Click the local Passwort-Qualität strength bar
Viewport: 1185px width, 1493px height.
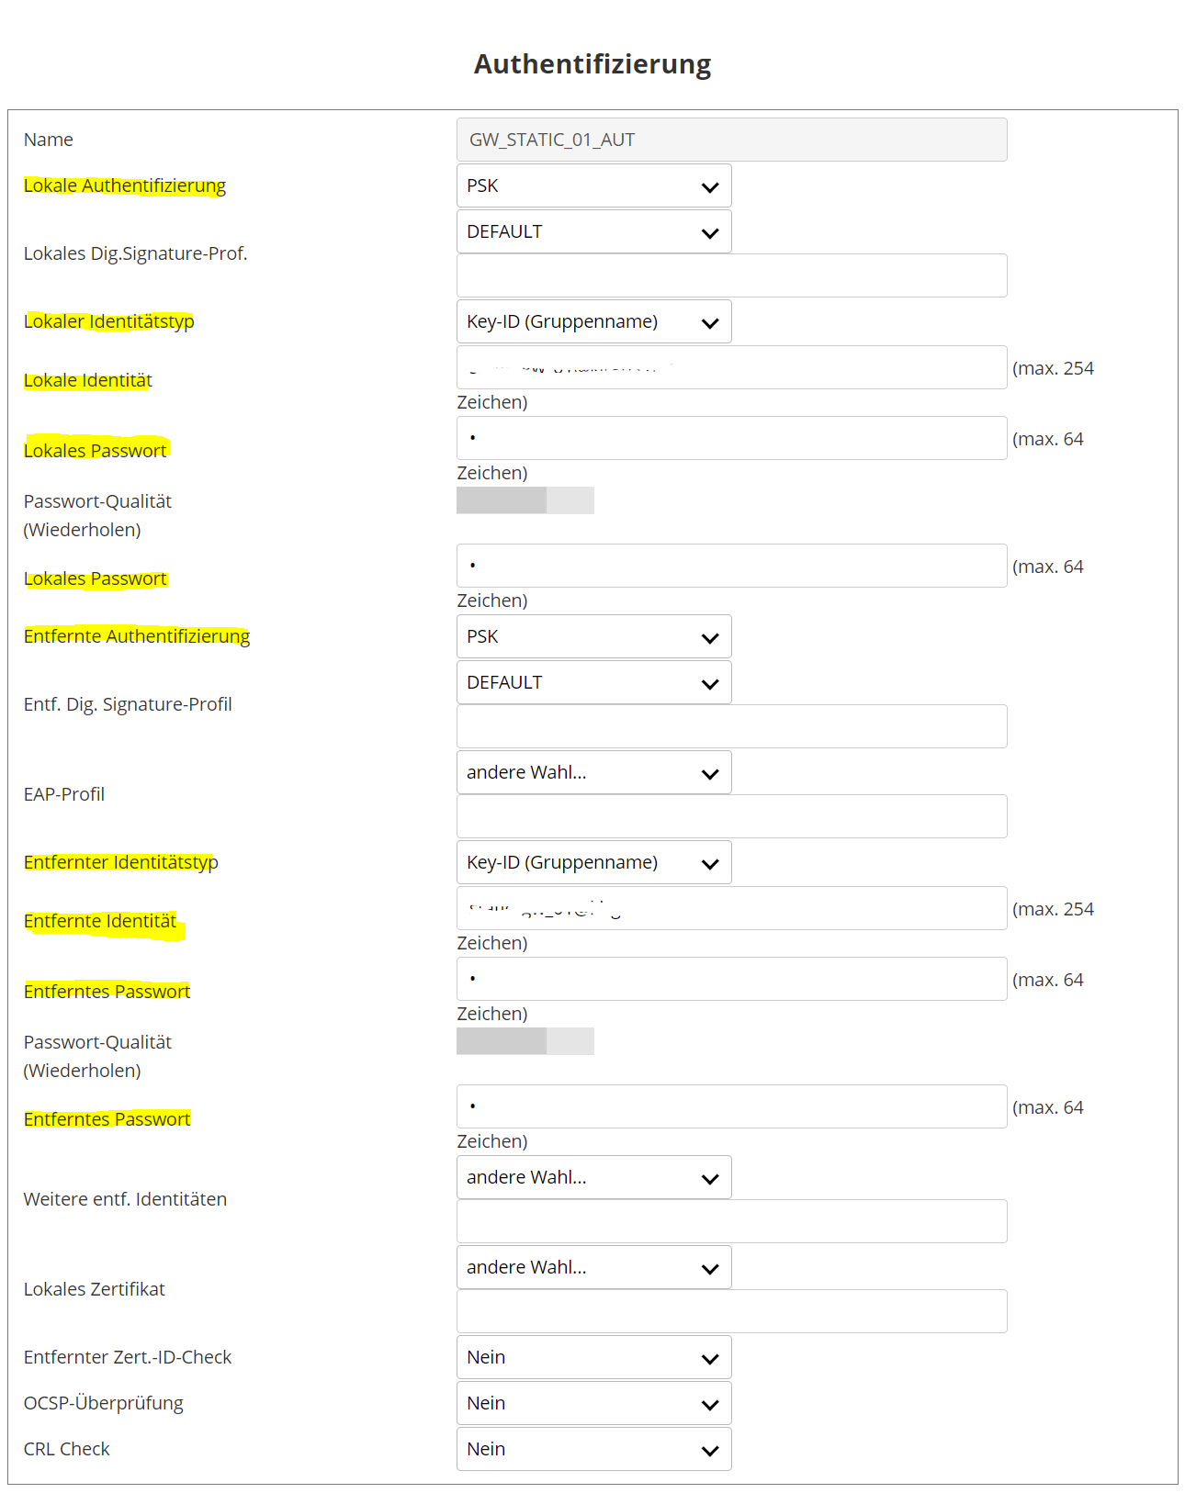pos(525,500)
